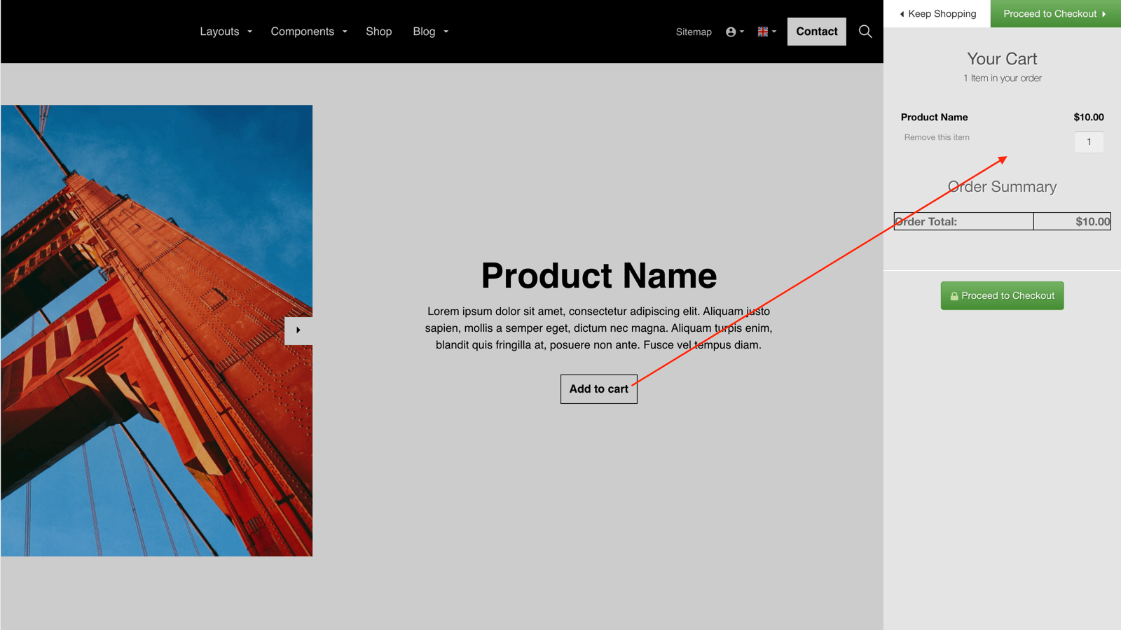This screenshot has height=630, width=1121.
Task: Click the Remove this item link
Action: (937, 137)
